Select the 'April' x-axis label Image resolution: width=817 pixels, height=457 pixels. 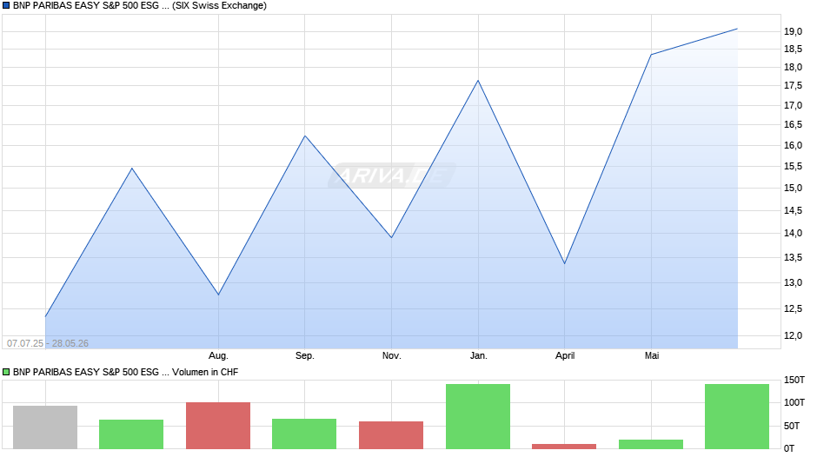[x=565, y=356]
